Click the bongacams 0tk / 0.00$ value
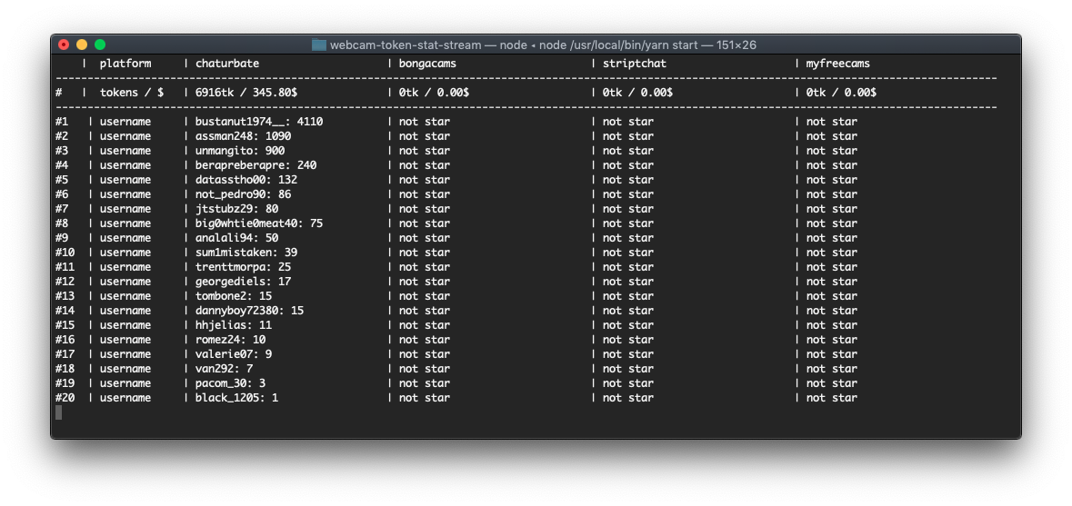Image resolution: width=1072 pixels, height=506 pixels. point(434,92)
